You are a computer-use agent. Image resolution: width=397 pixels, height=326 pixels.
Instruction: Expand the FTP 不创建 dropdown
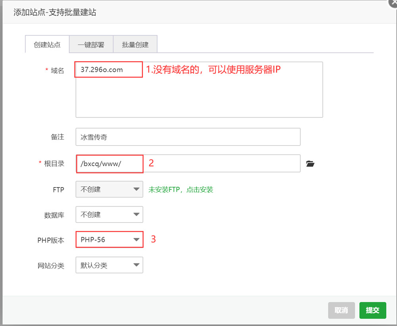click(x=109, y=190)
